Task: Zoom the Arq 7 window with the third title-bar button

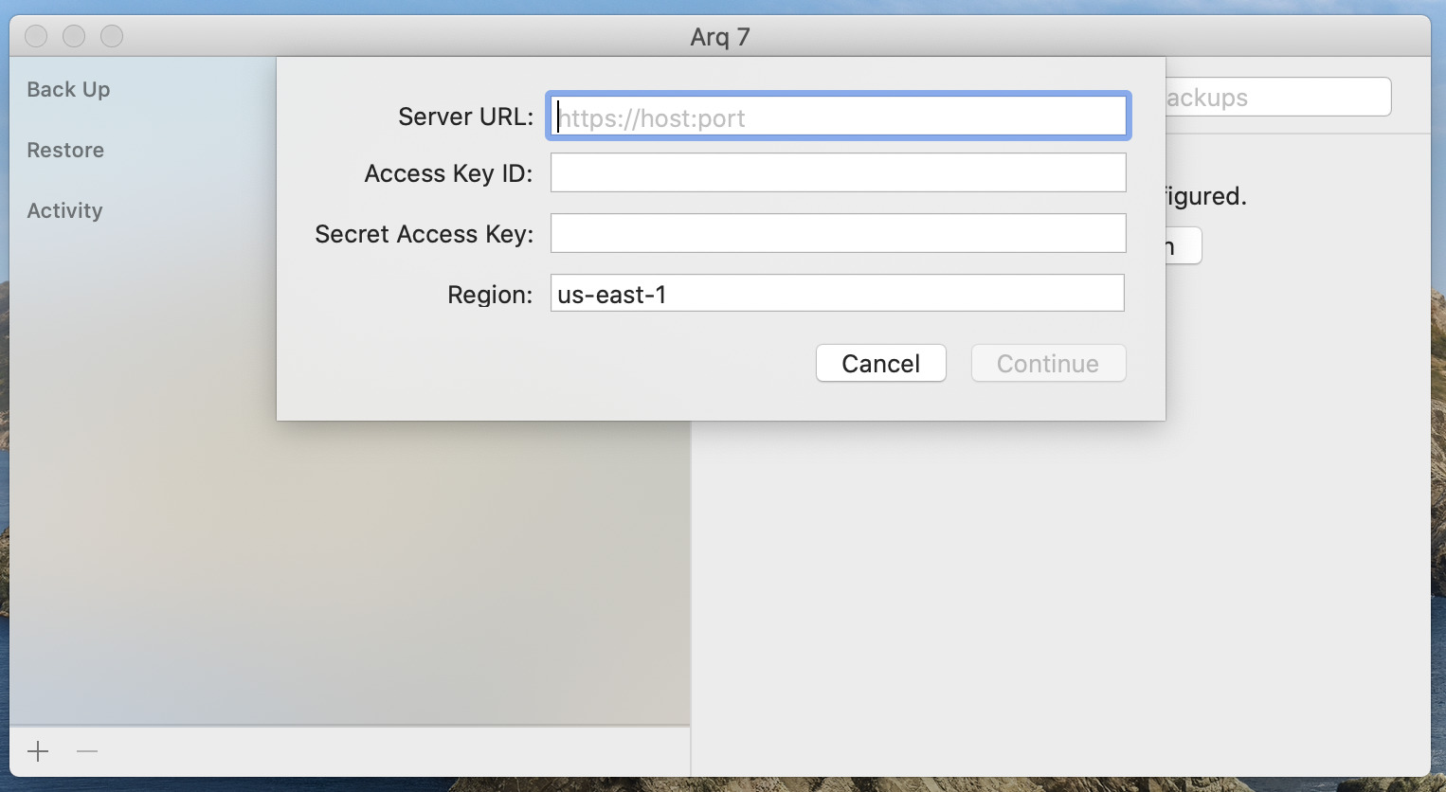Action: point(112,36)
